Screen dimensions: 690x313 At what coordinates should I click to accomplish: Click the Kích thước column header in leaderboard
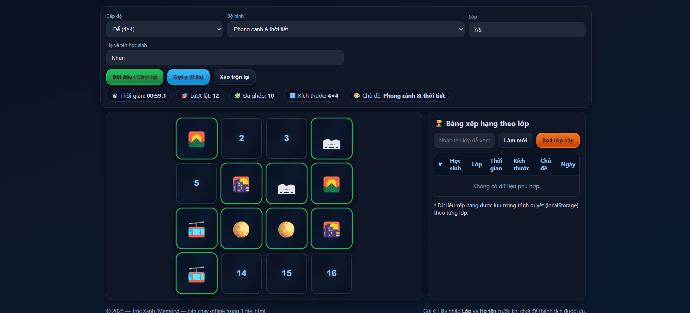[521, 164]
